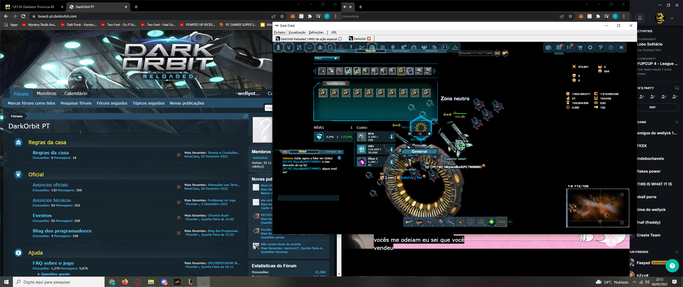Click the RFA cost info icon
Screen dimensions: 683x287
tap(392, 137)
